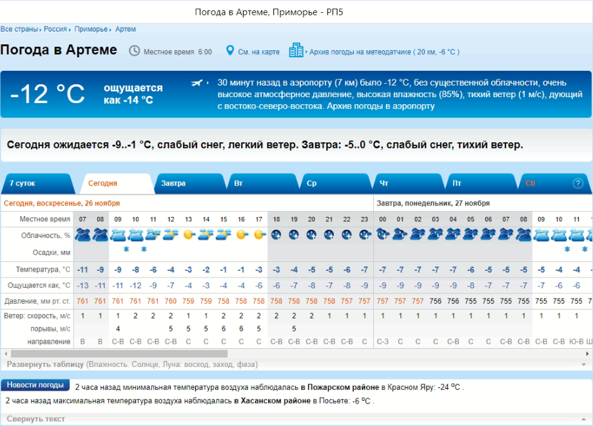Click the Новости погоды label

pos(35,385)
